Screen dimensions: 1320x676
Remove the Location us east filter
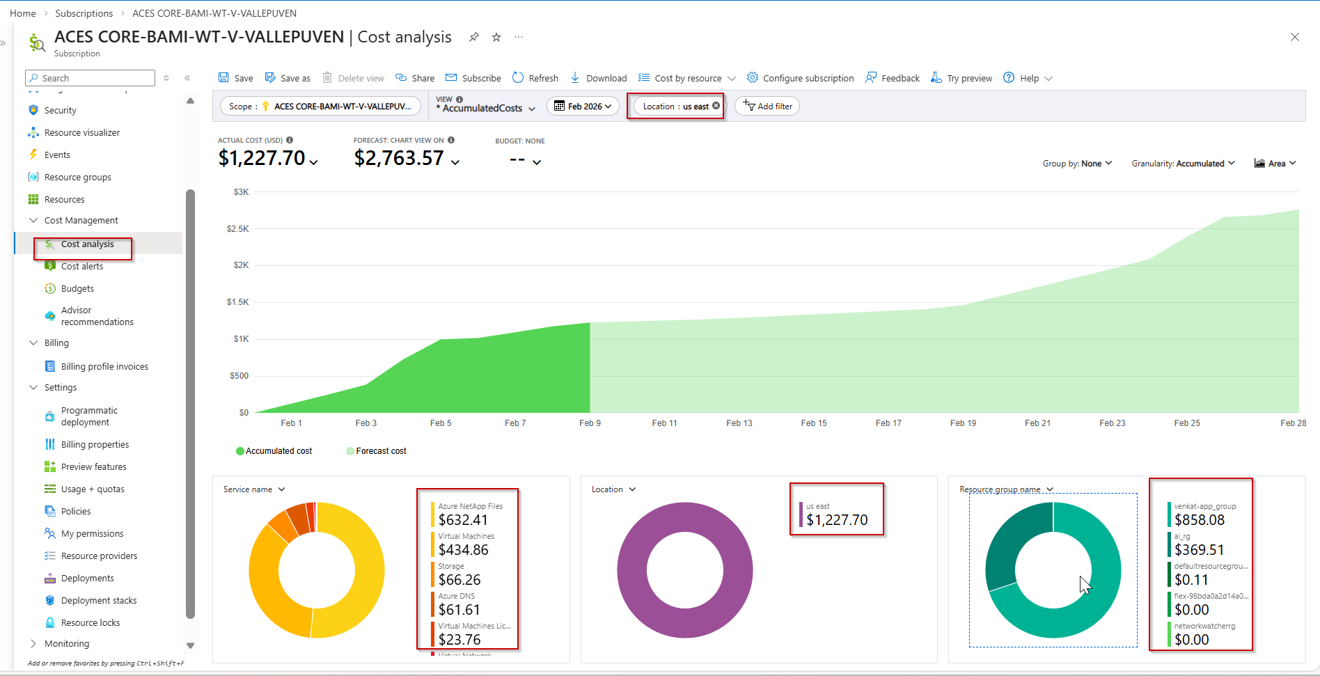(716, 106)
